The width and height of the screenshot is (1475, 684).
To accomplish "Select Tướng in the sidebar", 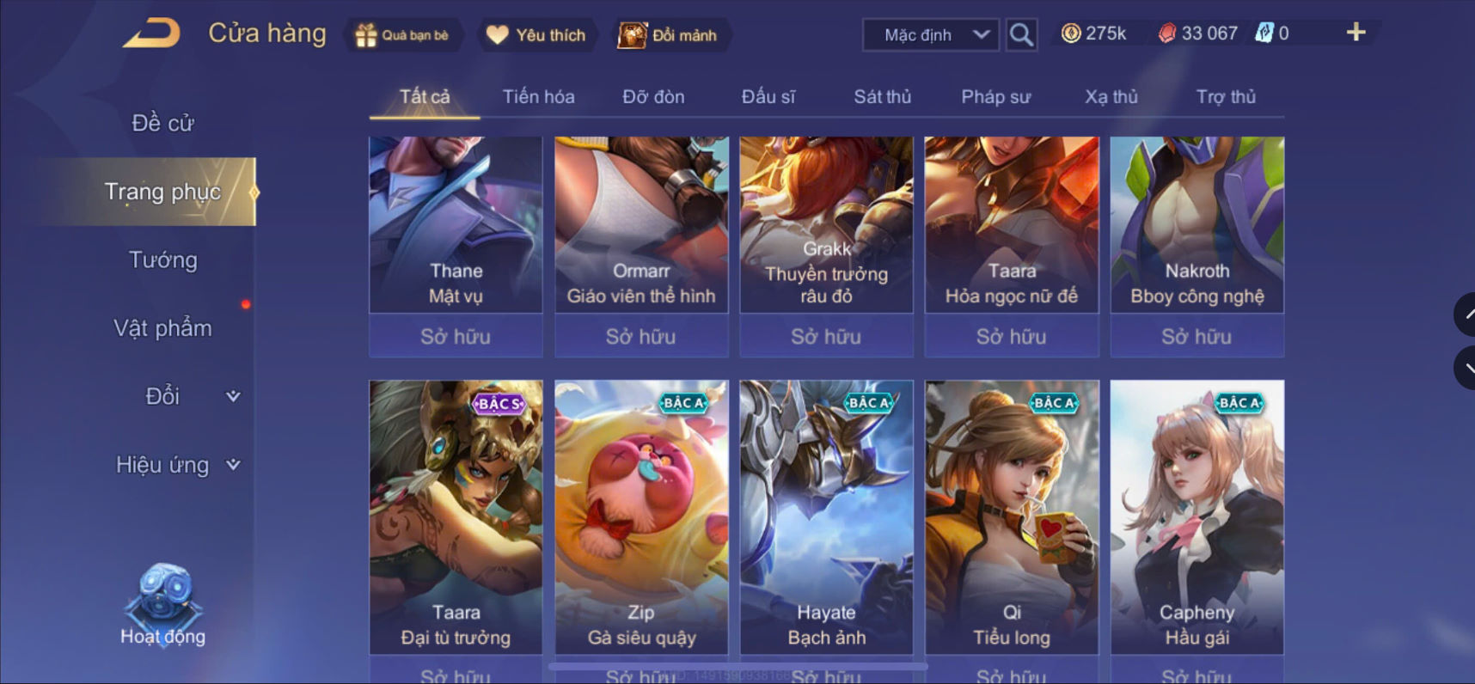I will pos(162,260).
